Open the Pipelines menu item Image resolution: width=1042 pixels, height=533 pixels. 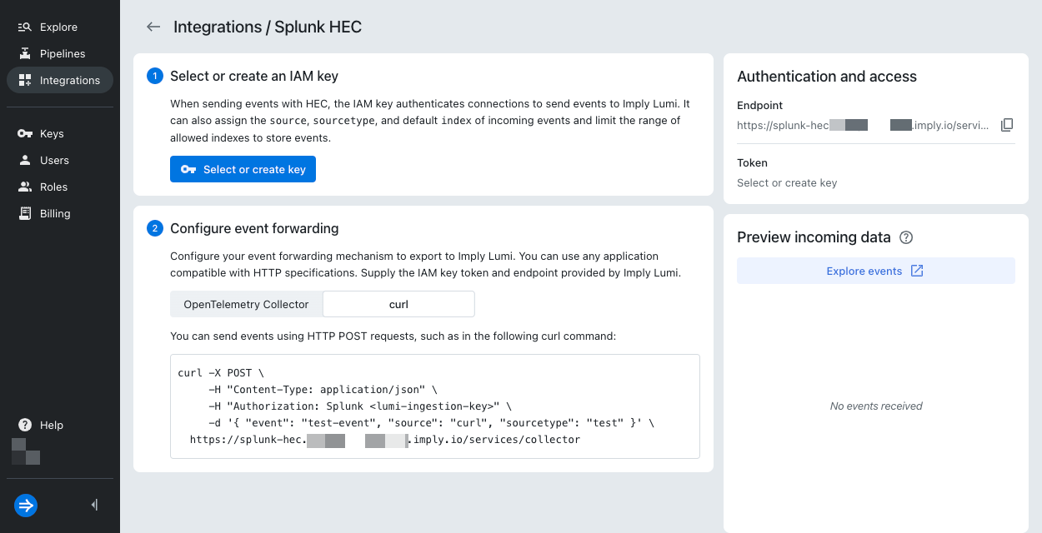click(x=60, y=54)
